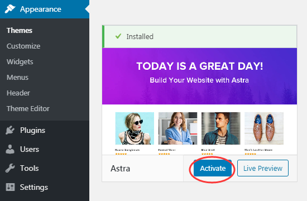Open Live Preview of Astra

[263, 168]
